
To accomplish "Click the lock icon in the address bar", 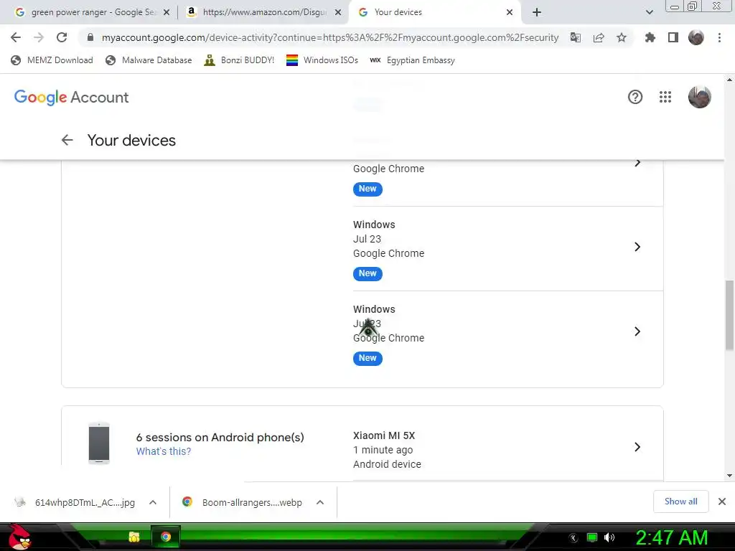I will pos(90,37).
